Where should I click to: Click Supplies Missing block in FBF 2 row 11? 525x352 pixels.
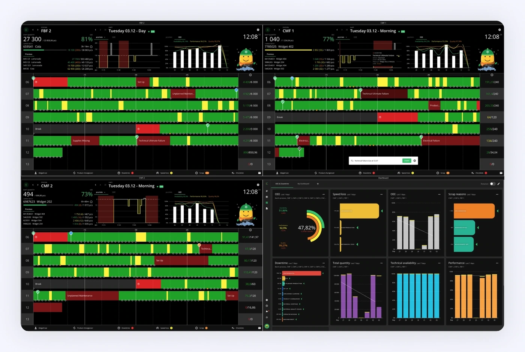pos(85,141)
